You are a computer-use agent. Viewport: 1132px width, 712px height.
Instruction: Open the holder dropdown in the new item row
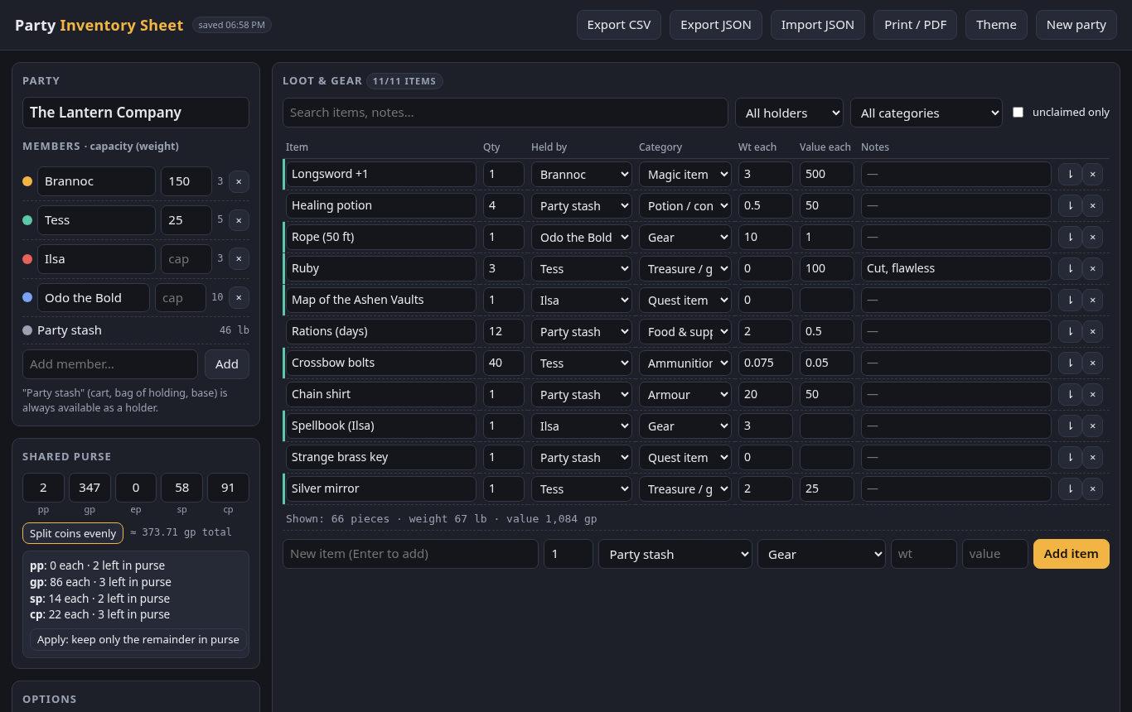pyautogui.click(x=675, y=554)
